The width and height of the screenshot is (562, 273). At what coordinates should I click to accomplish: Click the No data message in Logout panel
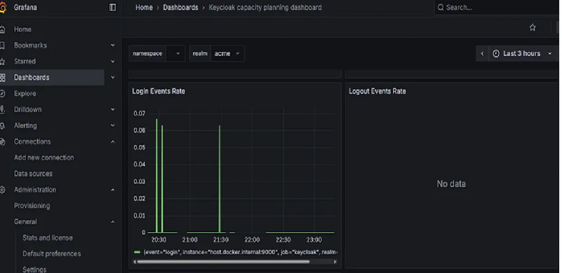[x=451, y=184]
